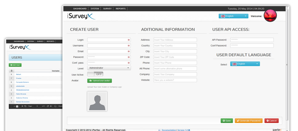Go to next page in Users pager
298x131 pixels.
(x=48, y=106)
